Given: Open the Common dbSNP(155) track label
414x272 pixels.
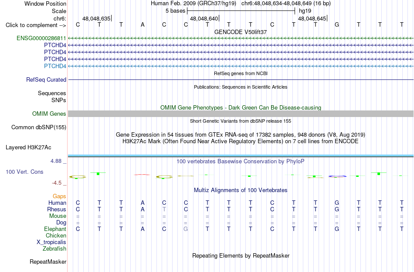Looking at the screenshot, I should click(39, 127).
